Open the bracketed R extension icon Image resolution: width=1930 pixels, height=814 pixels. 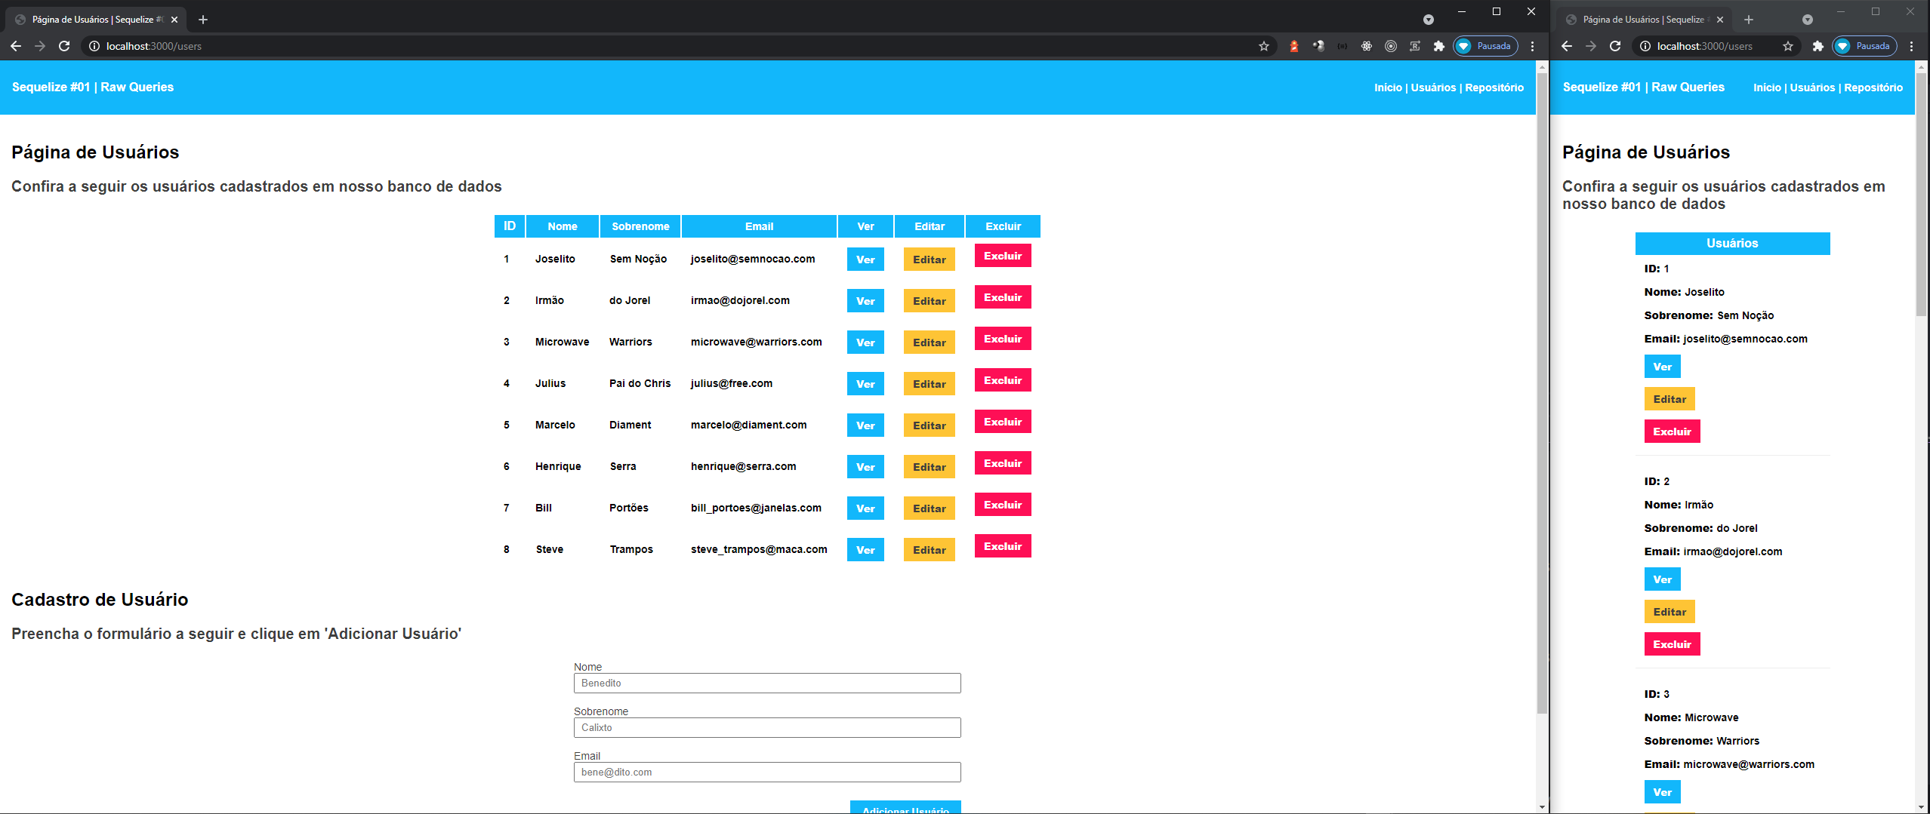(x=1415, y=46)
